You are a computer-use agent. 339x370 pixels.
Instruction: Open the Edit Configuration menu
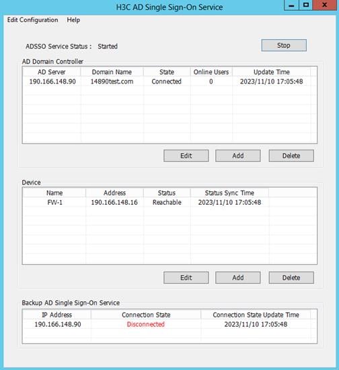(x=32, y=20)
